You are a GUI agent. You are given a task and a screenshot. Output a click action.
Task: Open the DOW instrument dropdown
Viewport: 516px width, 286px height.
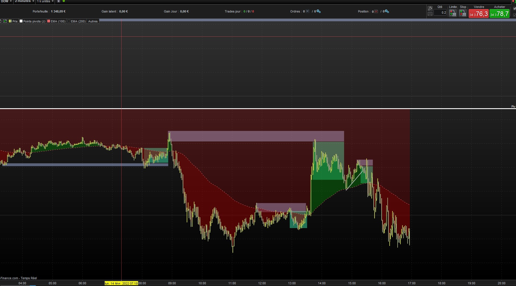tap(6, 1)
